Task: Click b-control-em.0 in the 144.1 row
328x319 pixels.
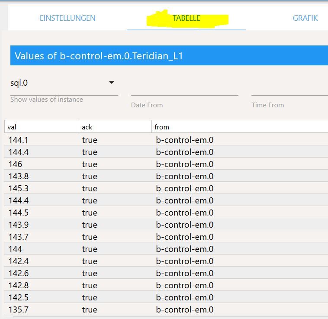Action: (x=185, y=140)
